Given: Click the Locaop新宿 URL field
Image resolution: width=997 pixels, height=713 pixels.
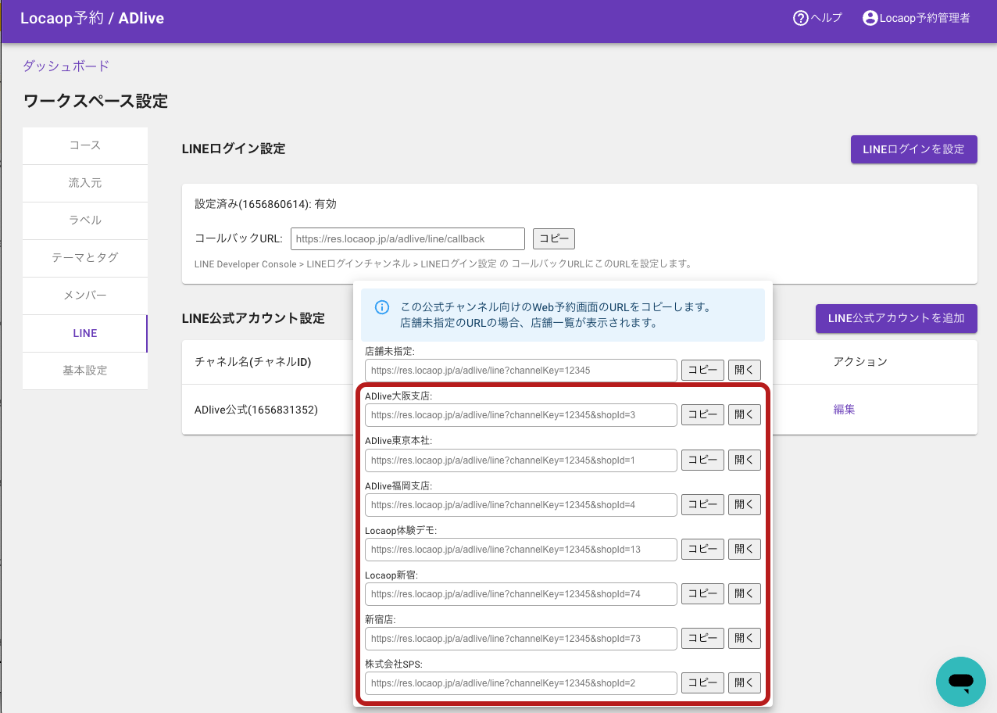Looking at the screenshot, I should (521, 594).
